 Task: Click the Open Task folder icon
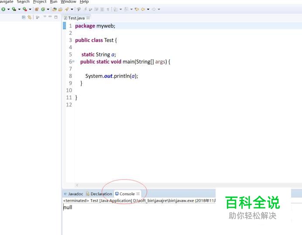click(x=60, y=9)
